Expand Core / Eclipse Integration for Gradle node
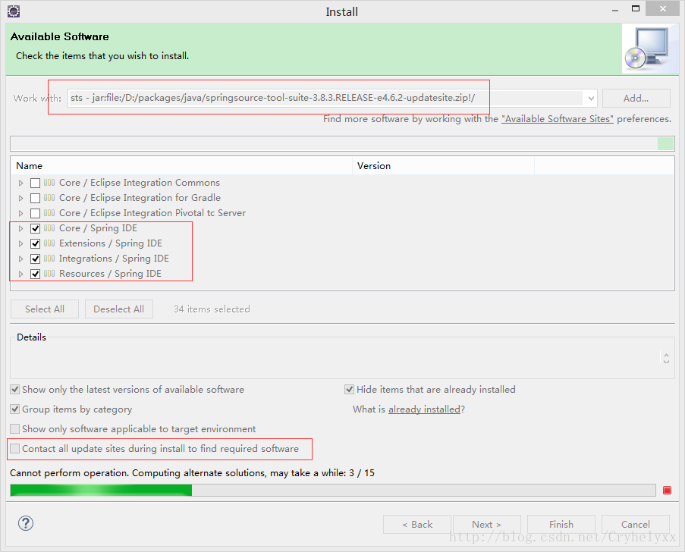This screenshot has width=685, height=552. click(20, 198)
